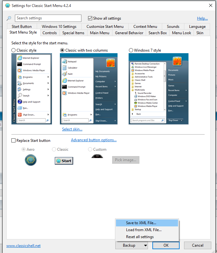Visit the www.classicshell.net link
The image size is (217, 253).
click(x=23, y=246)
